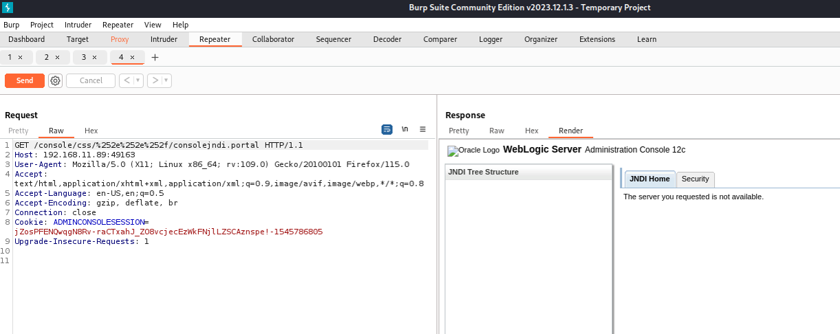Close Repeater tab 3
The width and height of the screenshot is (840, 334).
[x=94, y=58]
